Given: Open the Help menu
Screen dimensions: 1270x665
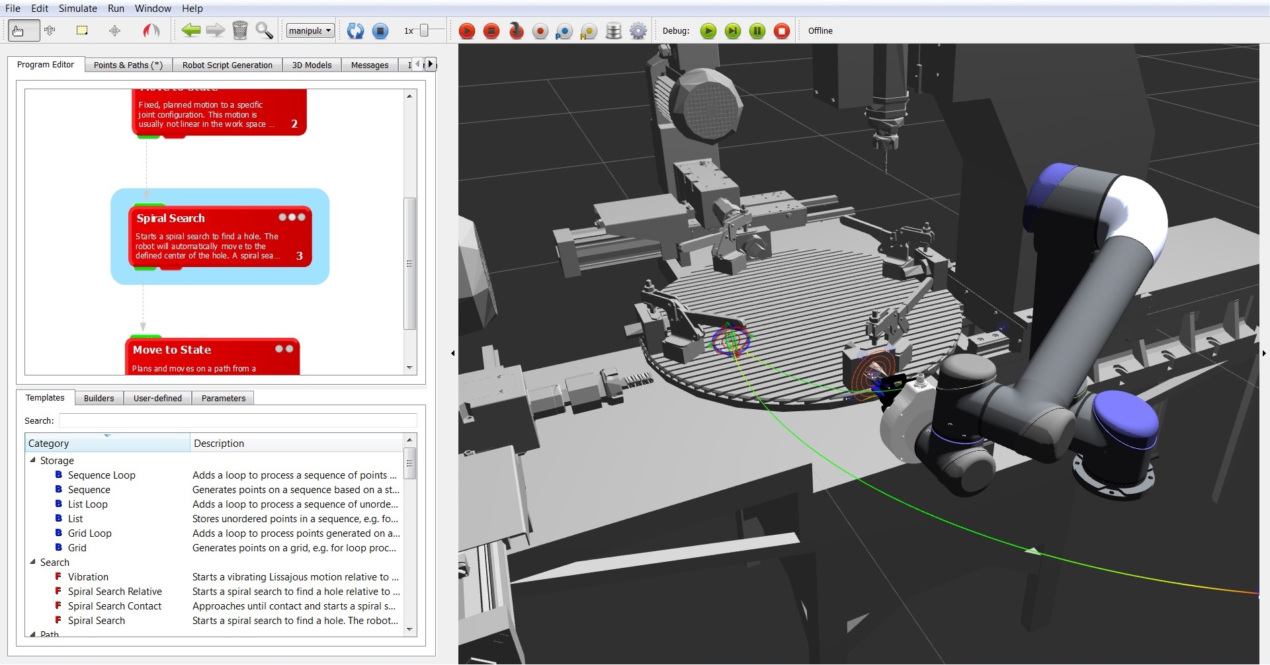Looking at the screenshot, I should [x=192, y=9].
